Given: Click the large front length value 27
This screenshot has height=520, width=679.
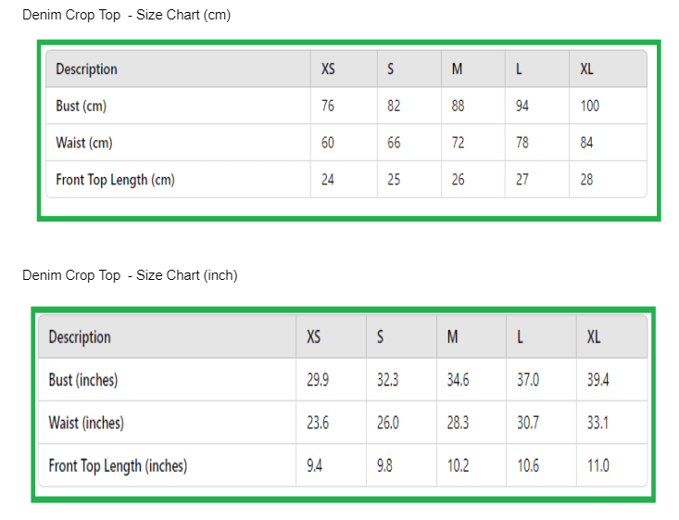Looking at the screenshot, I should [522, 180].
